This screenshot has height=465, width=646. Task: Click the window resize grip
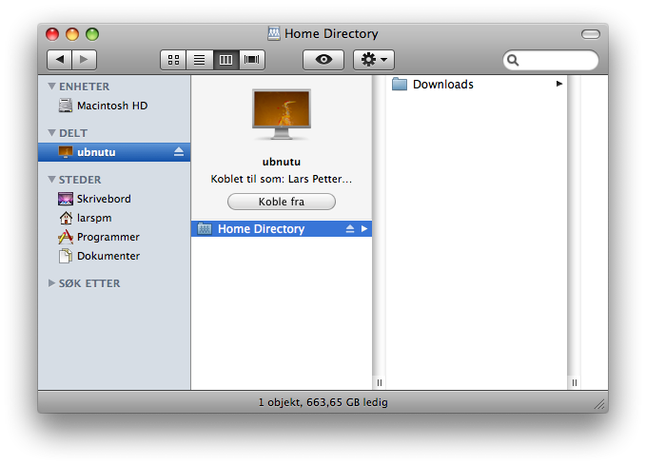(599, 404)
